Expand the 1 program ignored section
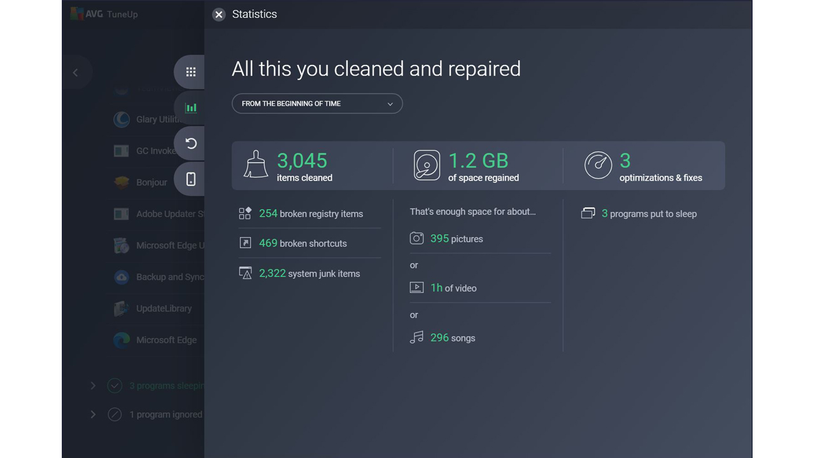Image resolution: width=815 pixels, height=458 pixels. coord(93,414)
